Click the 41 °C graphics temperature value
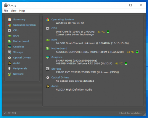 (119, 63)
